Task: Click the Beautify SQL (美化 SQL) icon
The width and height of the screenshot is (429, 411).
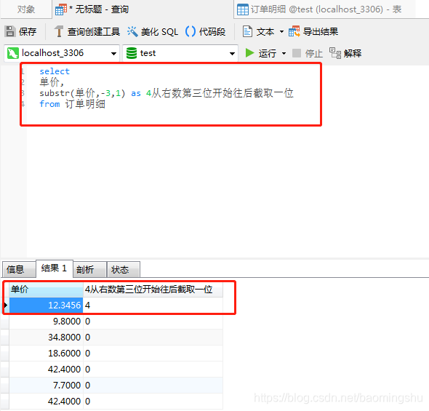Action: [x=132, y=31]
